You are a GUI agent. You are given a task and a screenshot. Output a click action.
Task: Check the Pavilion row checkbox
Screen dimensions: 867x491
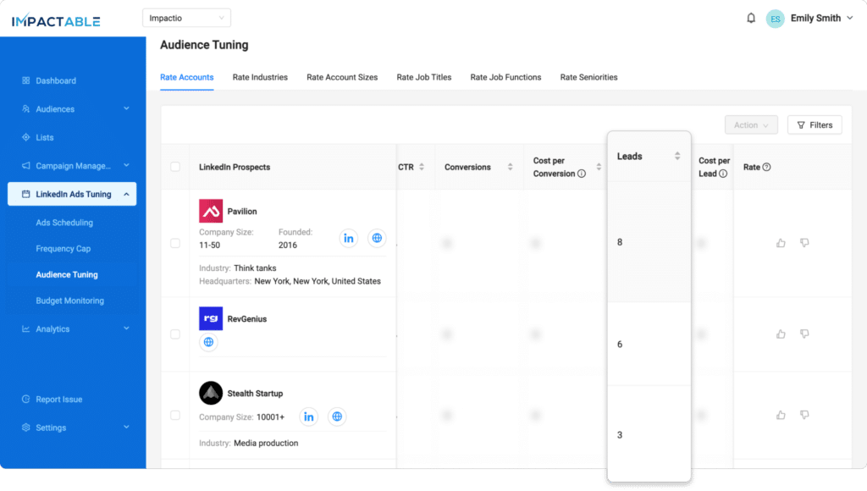click(174, 243)
